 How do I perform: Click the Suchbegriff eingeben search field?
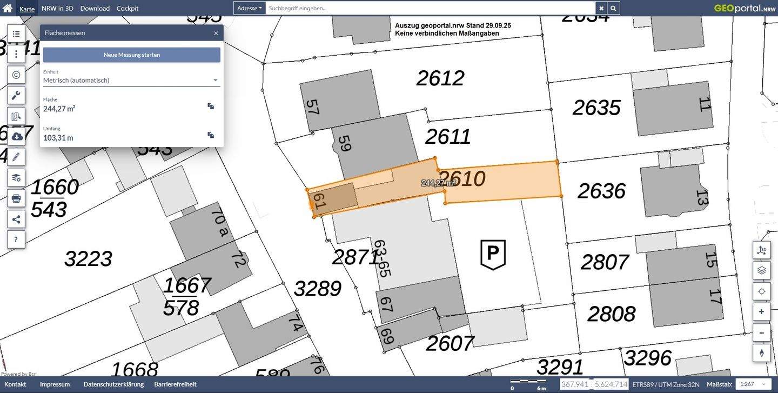(431, 8)
